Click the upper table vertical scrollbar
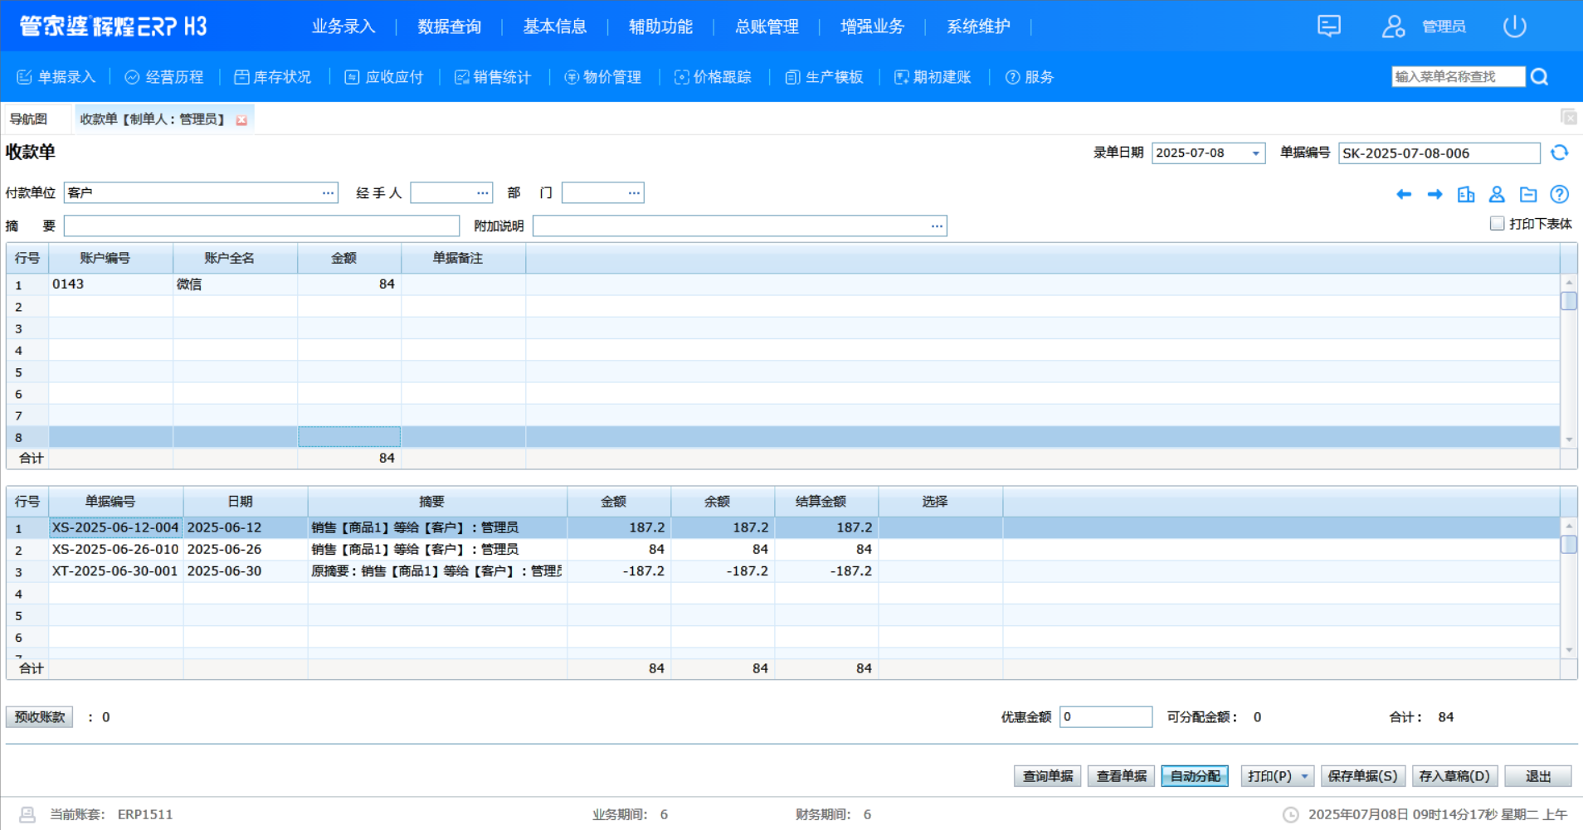 1568,362
